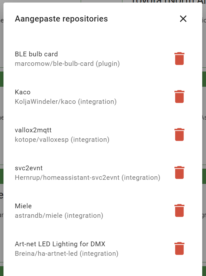Select the BLE bulb card entry
Image resolution: width=206 pixels, height=276 pixels.
point(36,54)
